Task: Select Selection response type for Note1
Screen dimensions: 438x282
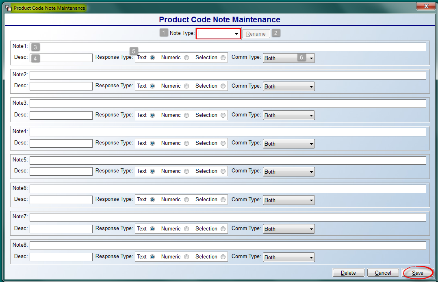Action: click(x=223, y=58)
